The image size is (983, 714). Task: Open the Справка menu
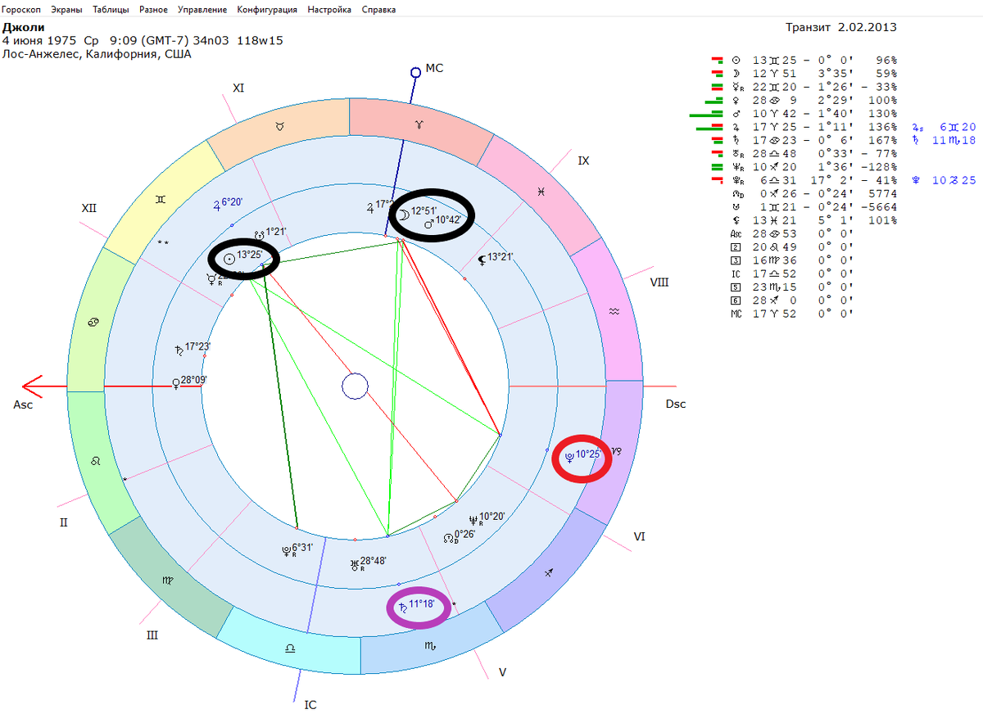(x=378, y=10)
